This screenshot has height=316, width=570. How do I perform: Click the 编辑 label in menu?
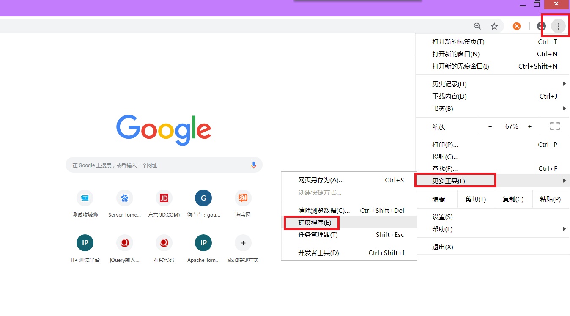[438, 199]
